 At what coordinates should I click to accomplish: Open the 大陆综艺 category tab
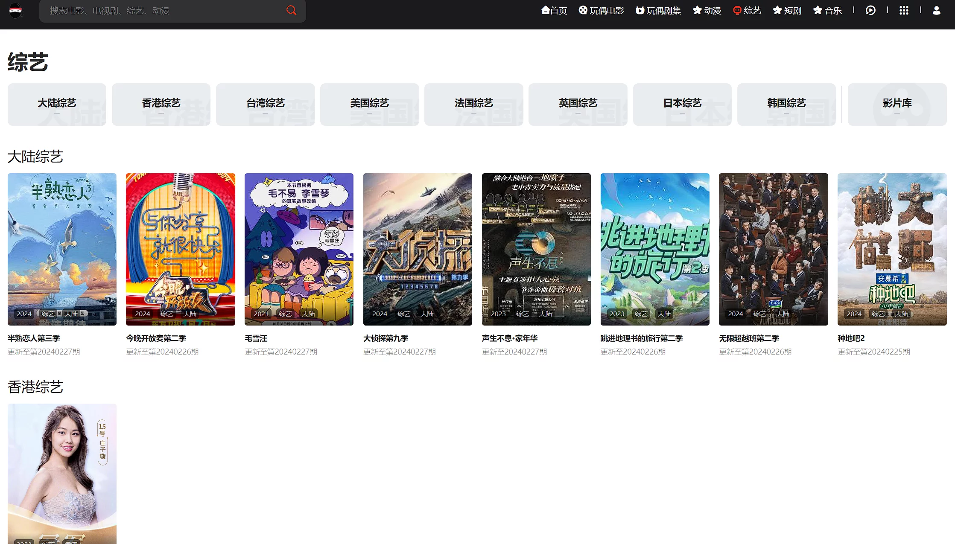[x=57, y=104]
